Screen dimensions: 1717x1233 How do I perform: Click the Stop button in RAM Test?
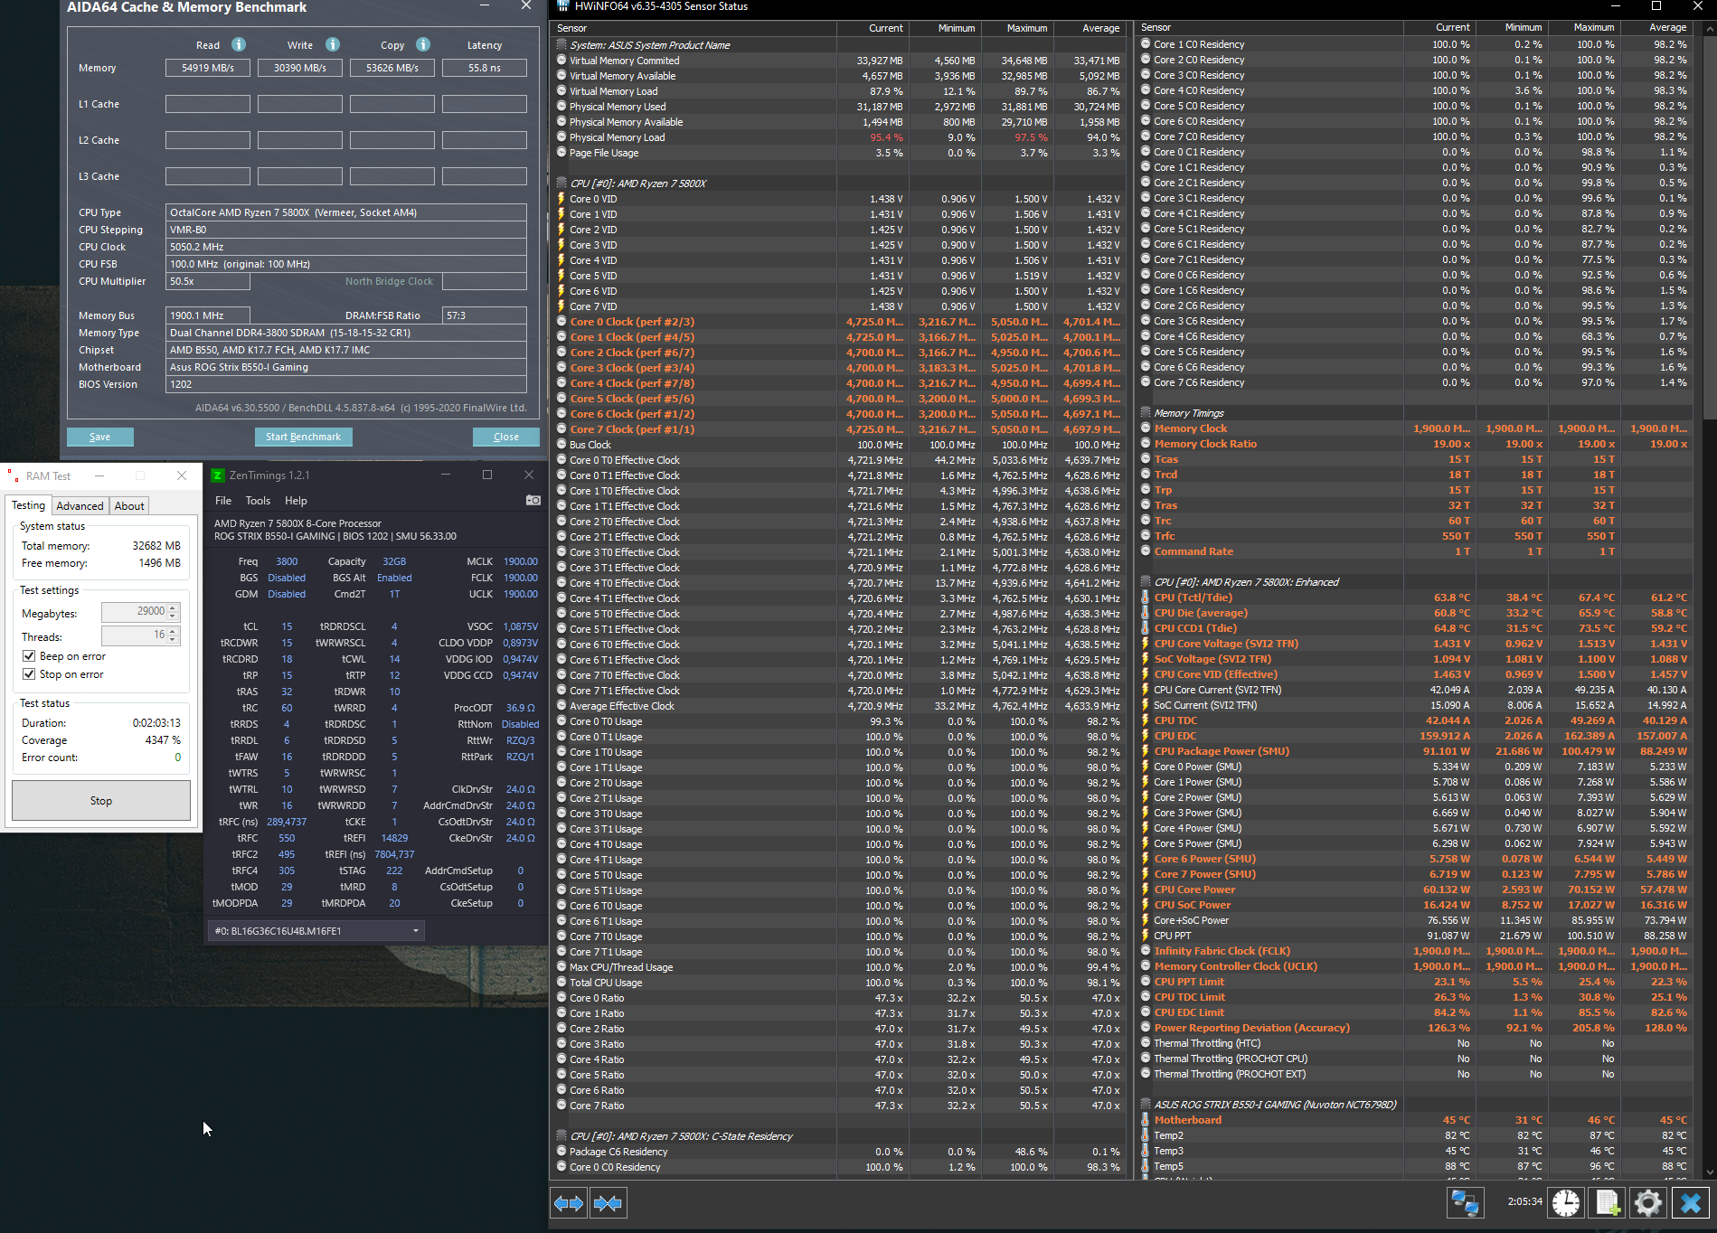[101, 801]
